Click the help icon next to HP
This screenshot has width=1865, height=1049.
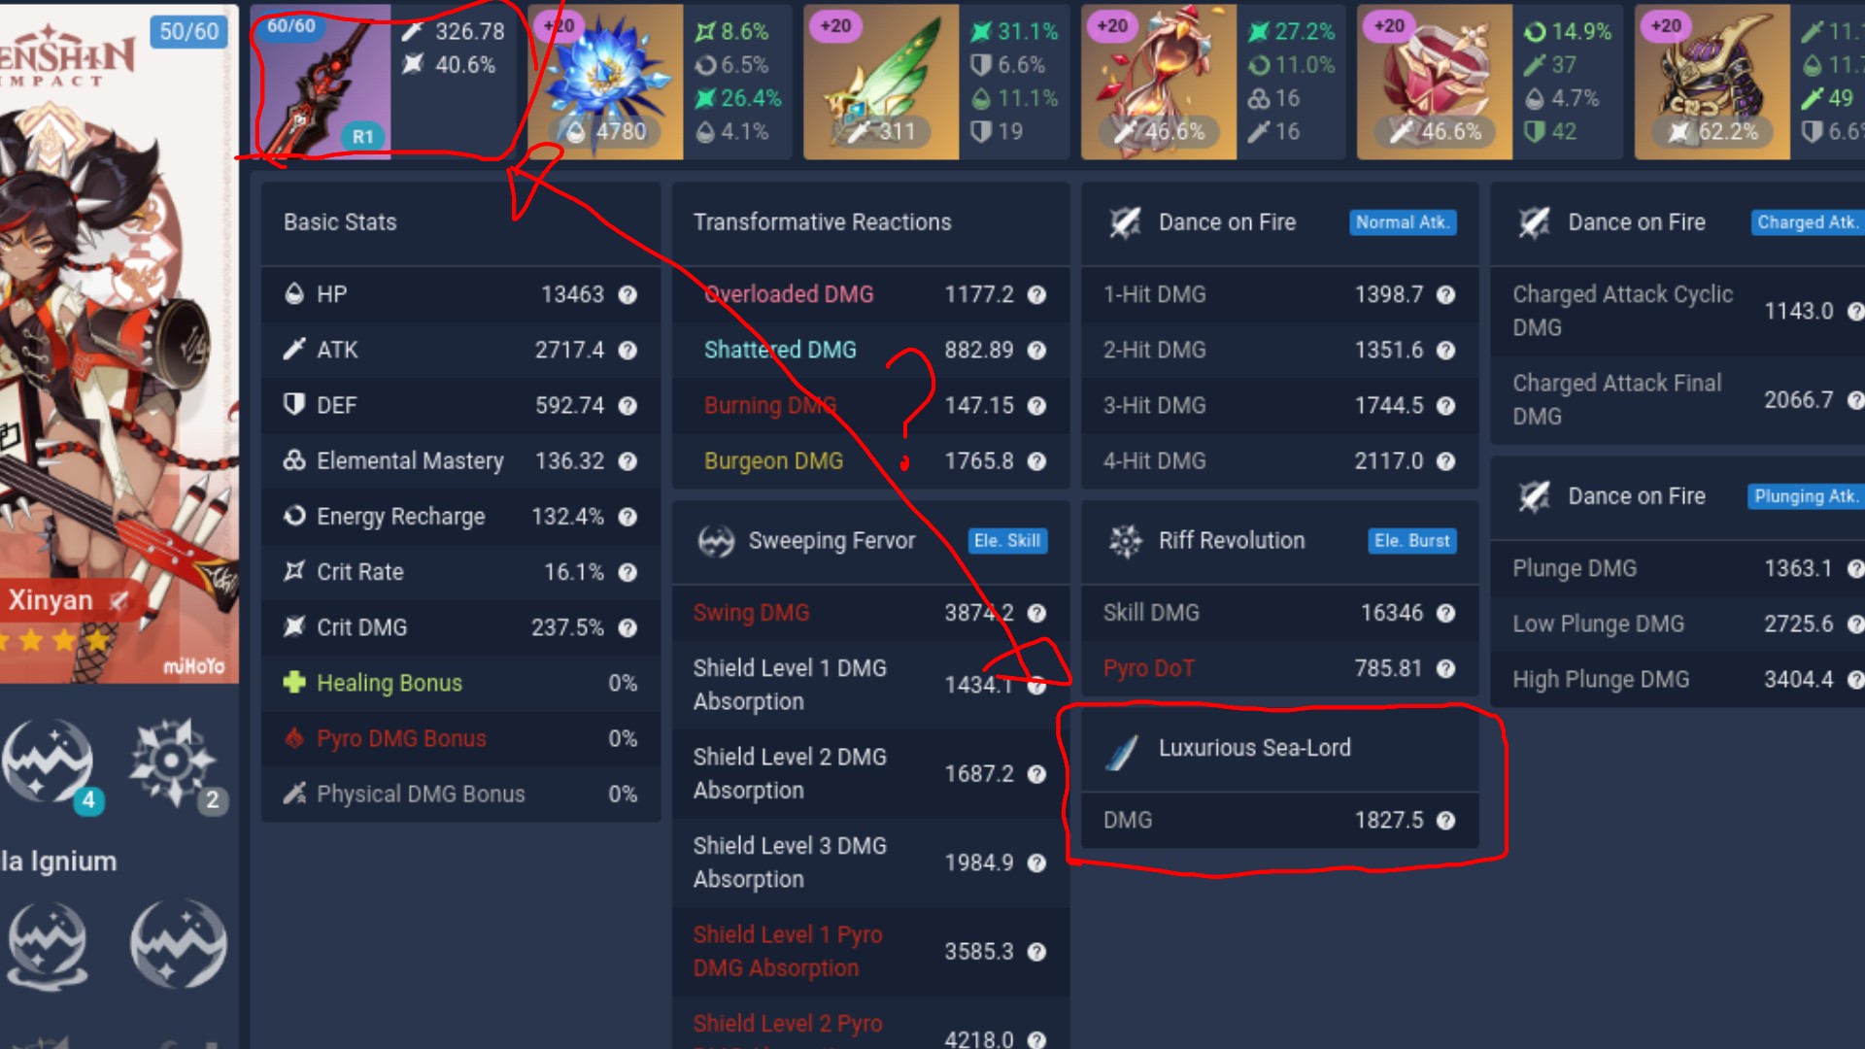coord(627,294)
